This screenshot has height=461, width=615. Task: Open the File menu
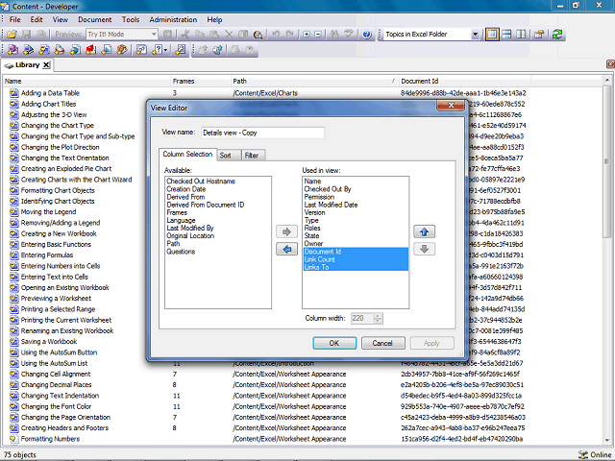click(x=15, y=19)
